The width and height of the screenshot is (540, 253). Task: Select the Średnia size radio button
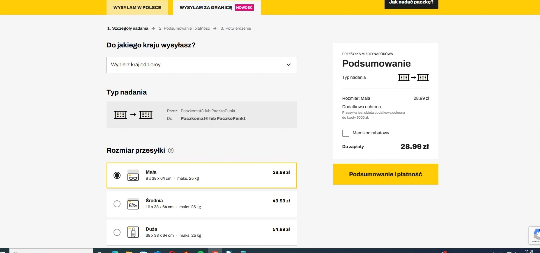coord(117,204)
